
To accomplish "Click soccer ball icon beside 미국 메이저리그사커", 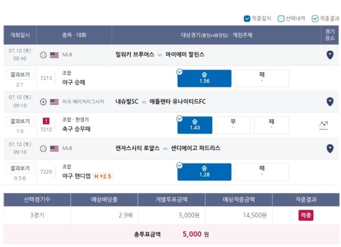I will click(43, 102).
